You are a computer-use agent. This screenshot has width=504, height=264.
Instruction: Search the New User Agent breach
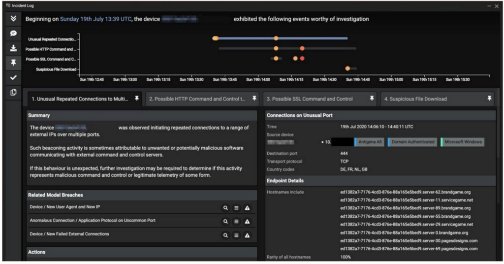225,208
